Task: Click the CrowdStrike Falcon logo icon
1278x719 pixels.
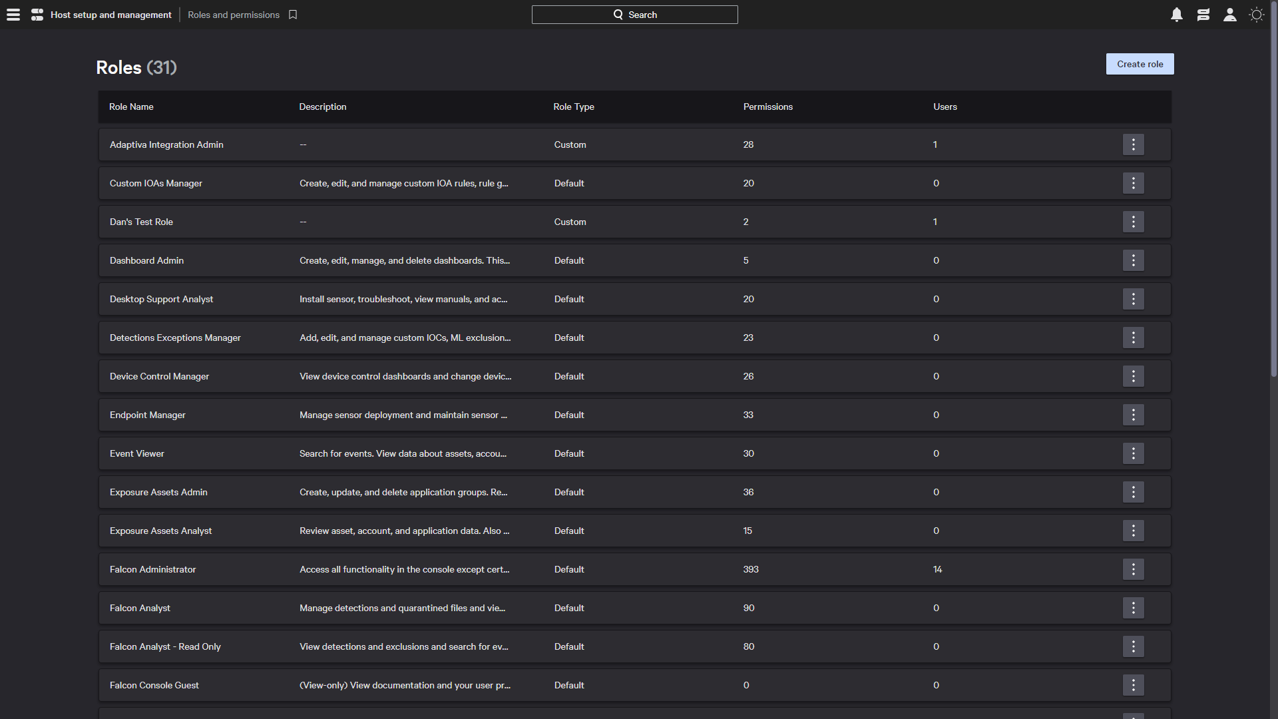Action: click(x=37, y=15)
